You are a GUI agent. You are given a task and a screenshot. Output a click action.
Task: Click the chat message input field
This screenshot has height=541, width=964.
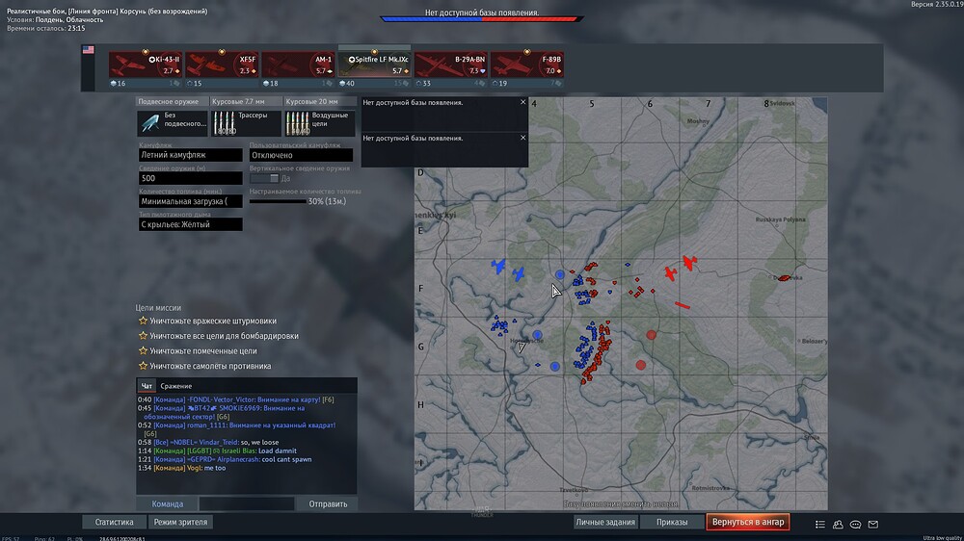(x=246, y=504)
